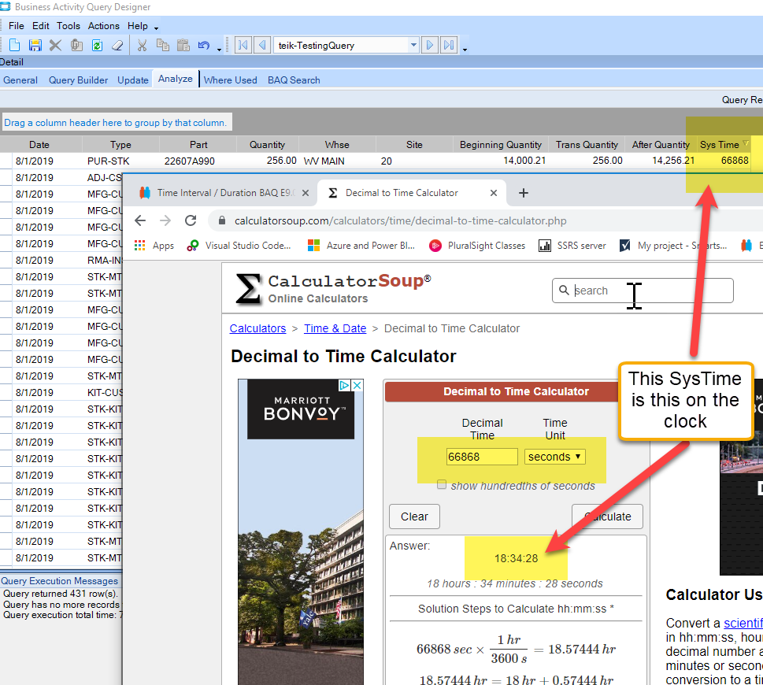Click the Sys Time column sort indicator

point(746,143)
